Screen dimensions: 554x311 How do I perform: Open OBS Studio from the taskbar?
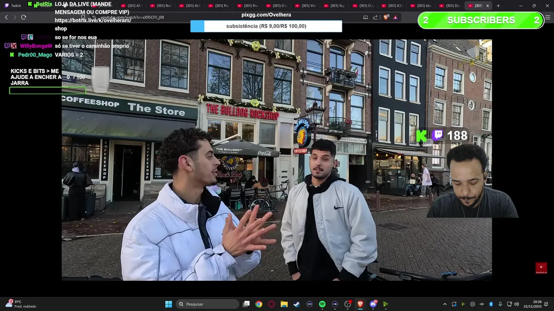coord(348,304)
